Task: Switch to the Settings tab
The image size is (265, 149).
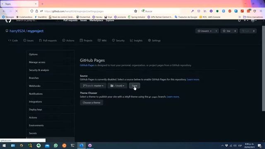Action: pos(154,41)
